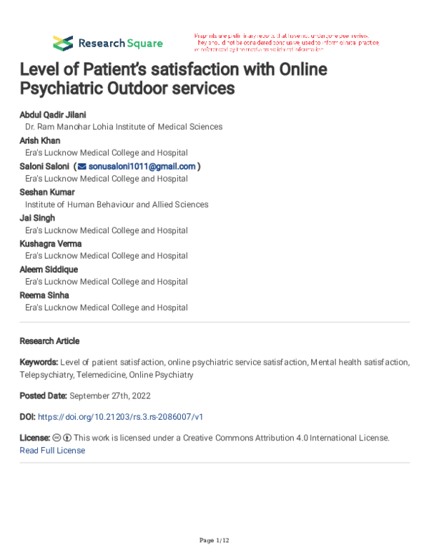This screenshot has height=555, width=429.
Task: Click author name Arish Khan
Action: (40, 140)
